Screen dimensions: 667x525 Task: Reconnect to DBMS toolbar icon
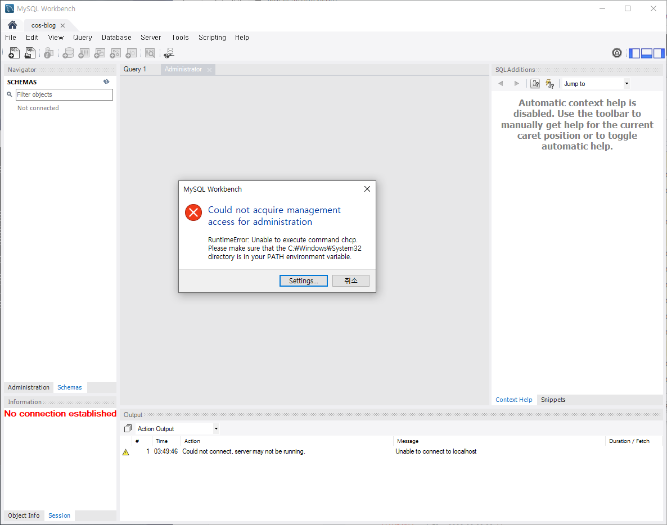tap(169, 53)
